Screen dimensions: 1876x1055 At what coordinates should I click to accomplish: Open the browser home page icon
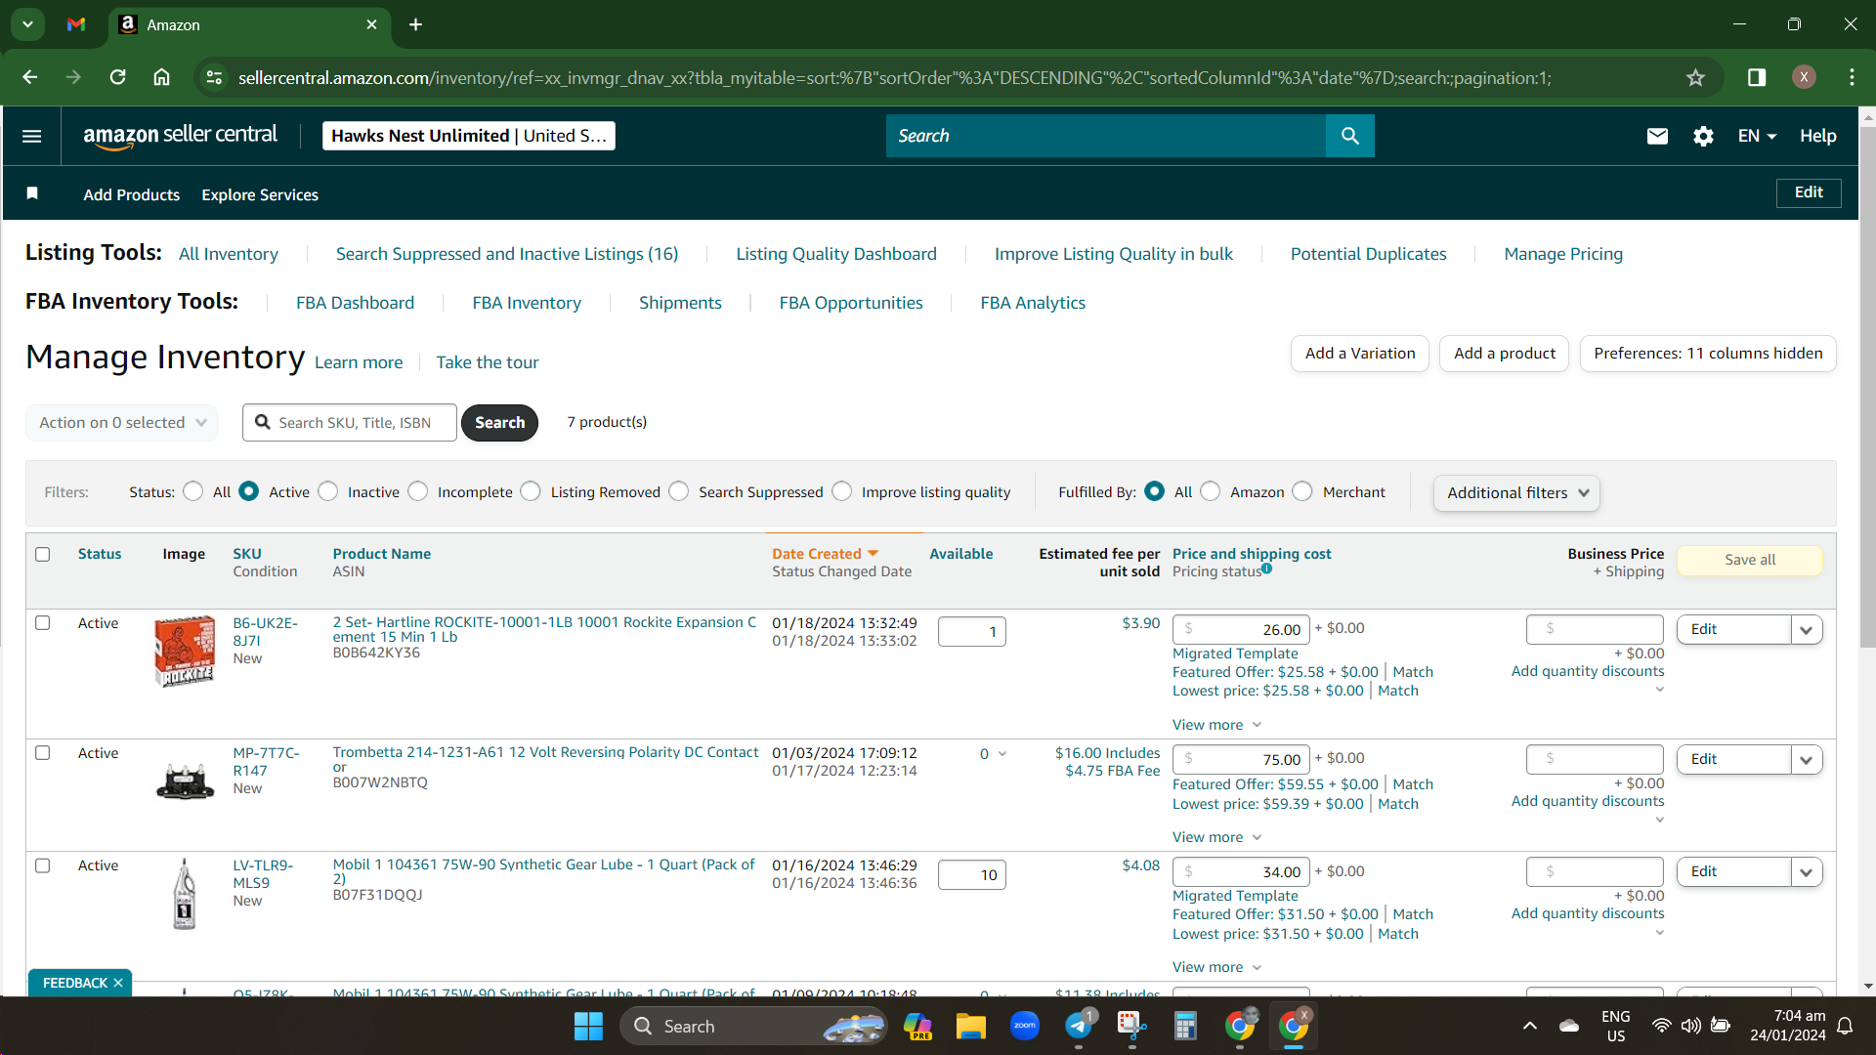(x=162, y=77)
